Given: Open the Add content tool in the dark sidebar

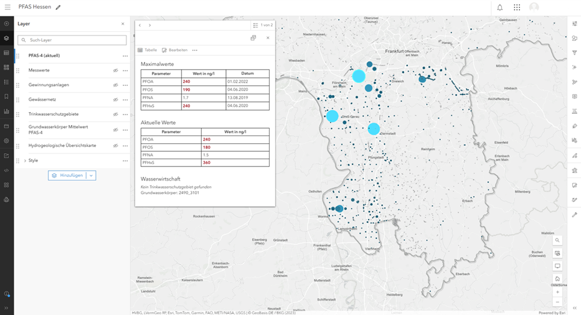Looking at the screenshot, I should 6,24.
